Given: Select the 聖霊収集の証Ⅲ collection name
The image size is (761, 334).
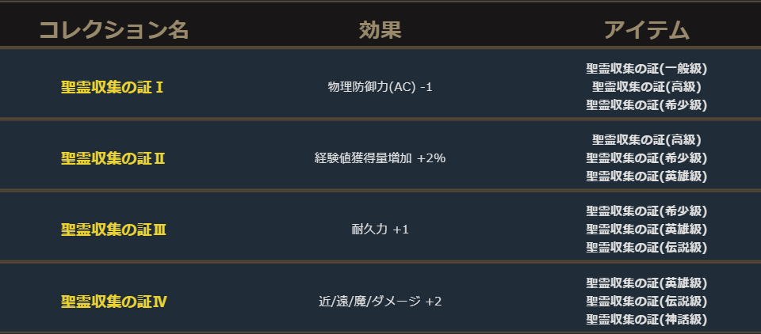Looking at the screenshot, I should coord(113,230).
